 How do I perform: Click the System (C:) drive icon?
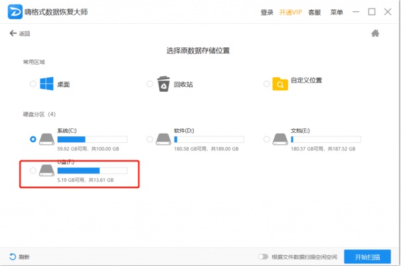coord(46,139)
